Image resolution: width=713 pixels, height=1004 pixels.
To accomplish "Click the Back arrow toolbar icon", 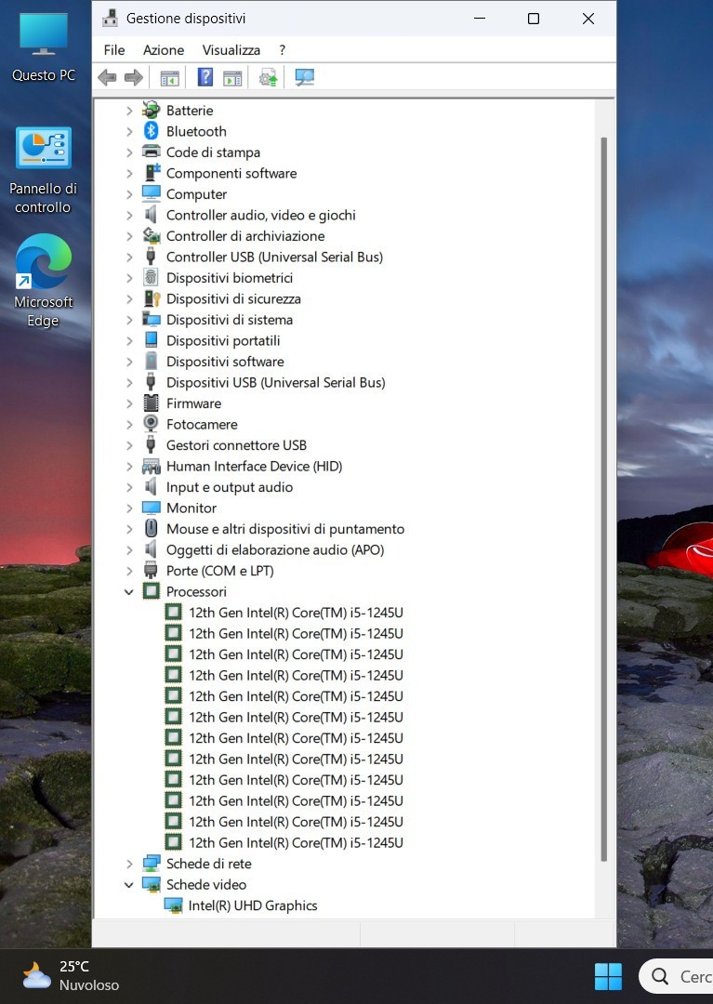I will click(x=107, y=78).
